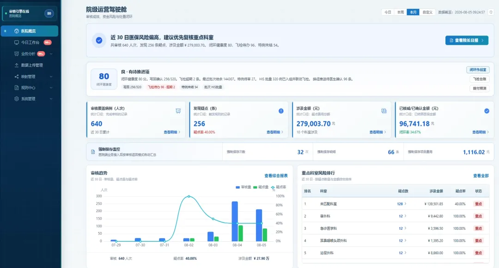
Task: Click the blue checkmark icon in the risk banner
Action: point(99,41)
